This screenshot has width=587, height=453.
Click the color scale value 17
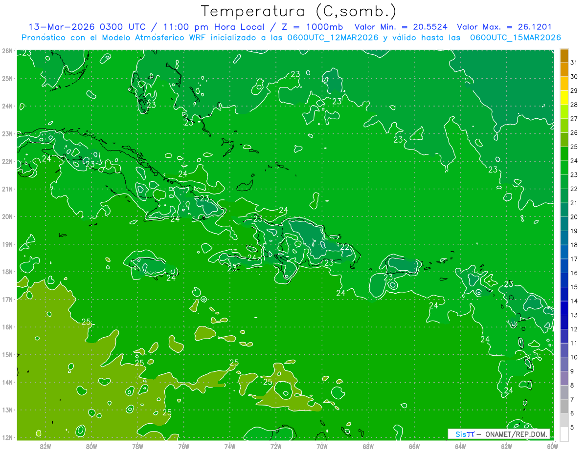[574, 259]
